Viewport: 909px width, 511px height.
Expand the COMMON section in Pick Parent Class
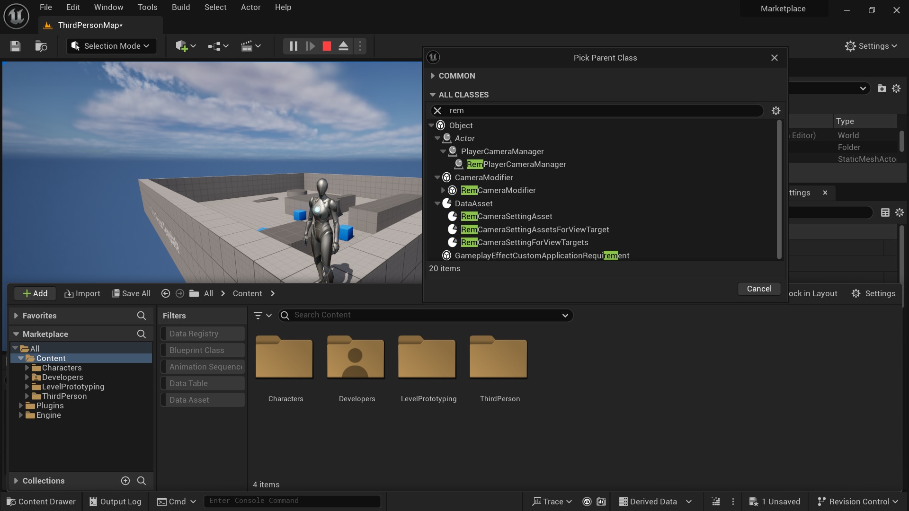point(432,76)
